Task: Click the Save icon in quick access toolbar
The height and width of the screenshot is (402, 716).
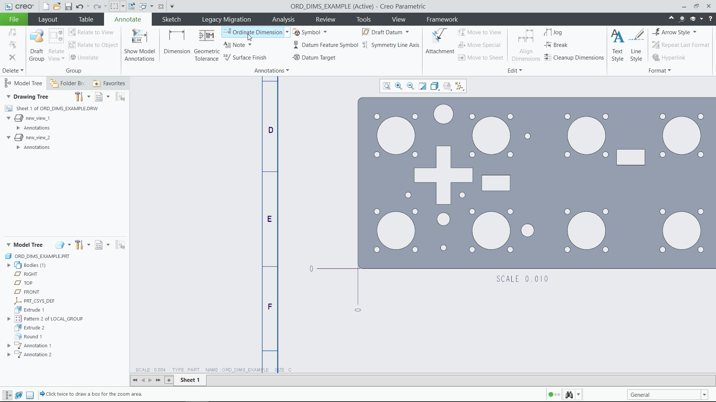Action: tap(68, 6)
